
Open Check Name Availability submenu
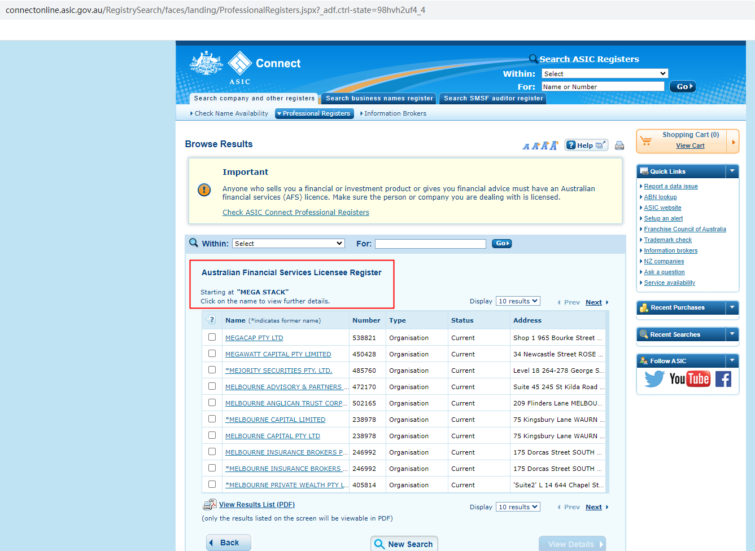pos(229,113)
